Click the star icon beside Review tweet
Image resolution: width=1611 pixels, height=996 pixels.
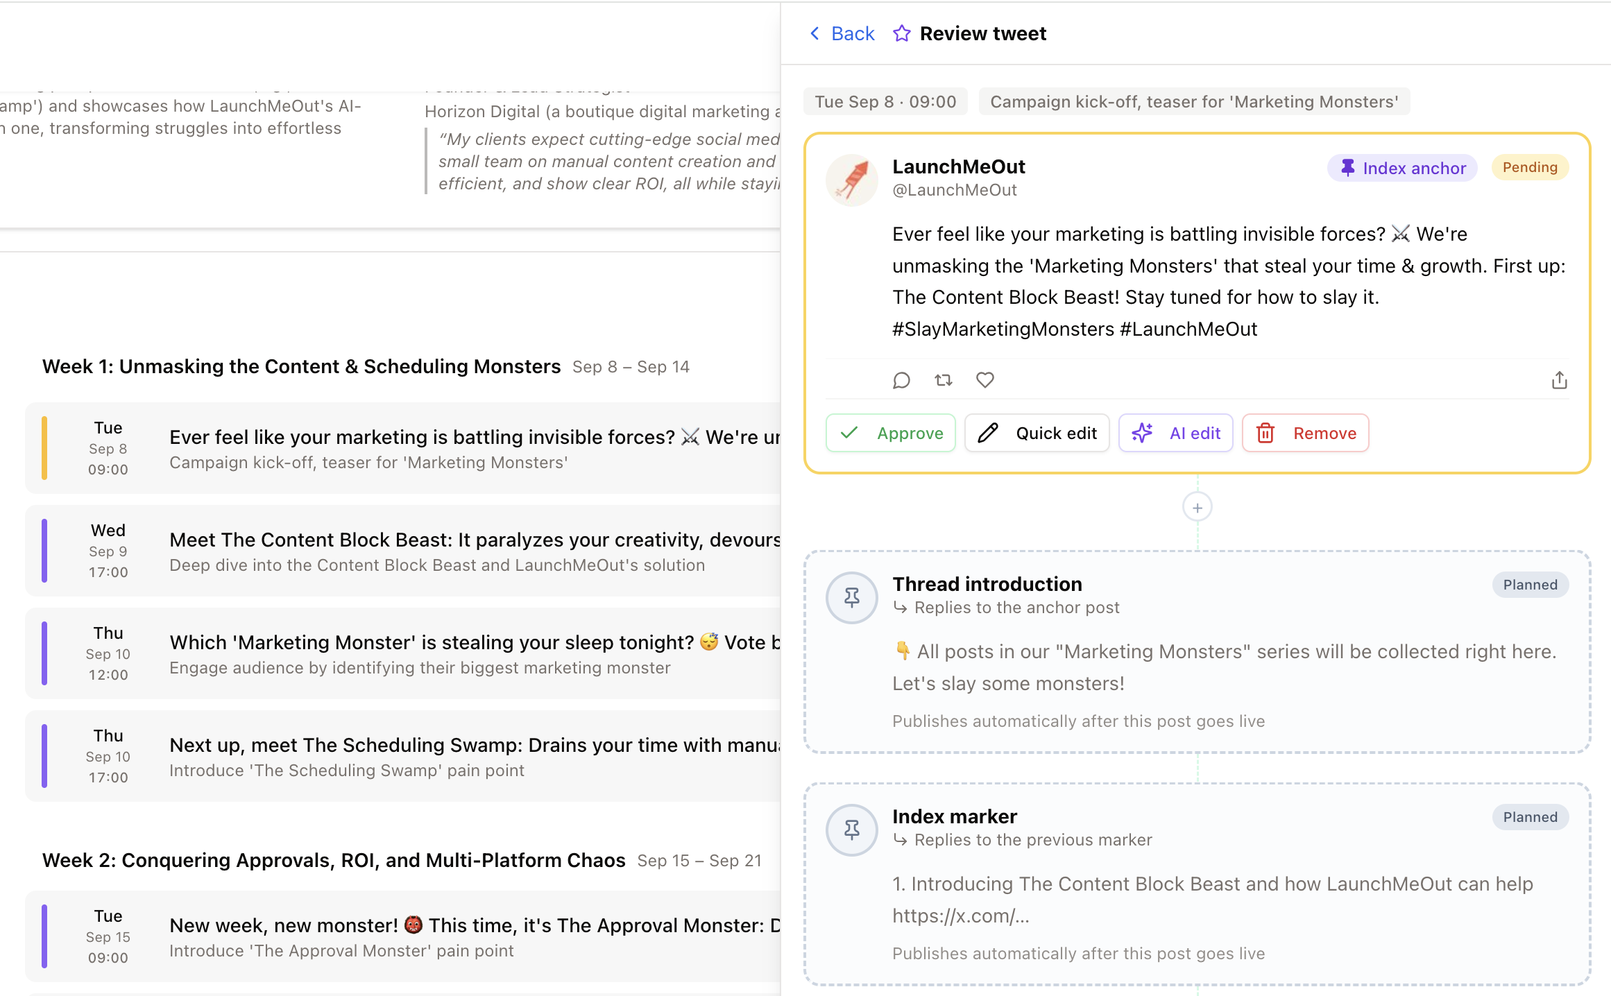901,33
